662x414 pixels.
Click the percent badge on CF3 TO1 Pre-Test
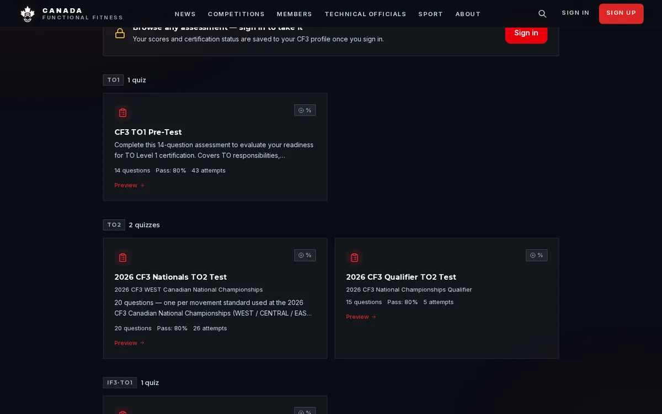[x=305, y=110]
